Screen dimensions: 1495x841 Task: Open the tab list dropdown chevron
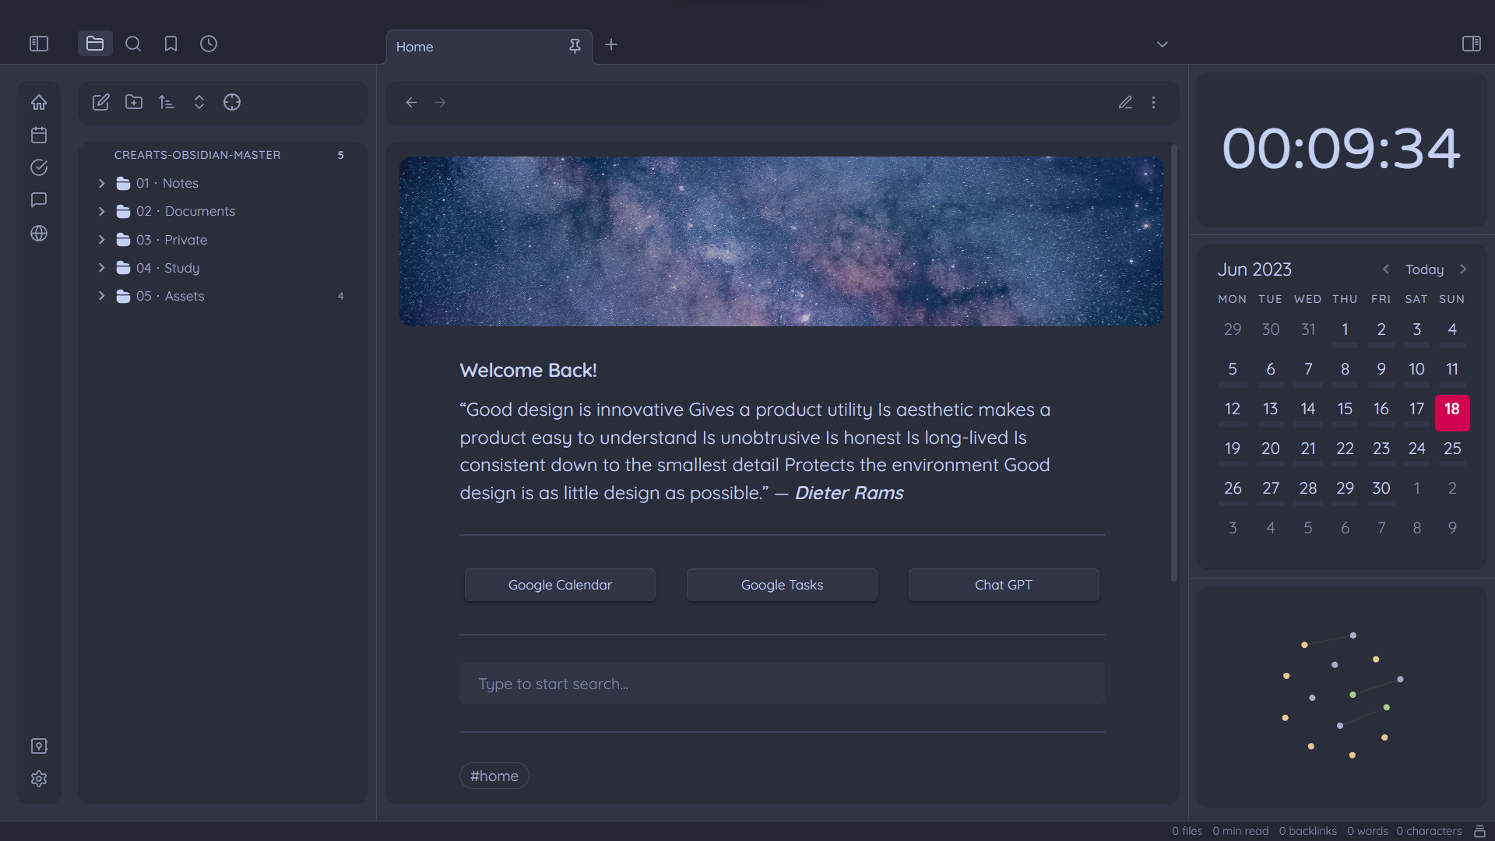click(x=1162, y=44)
